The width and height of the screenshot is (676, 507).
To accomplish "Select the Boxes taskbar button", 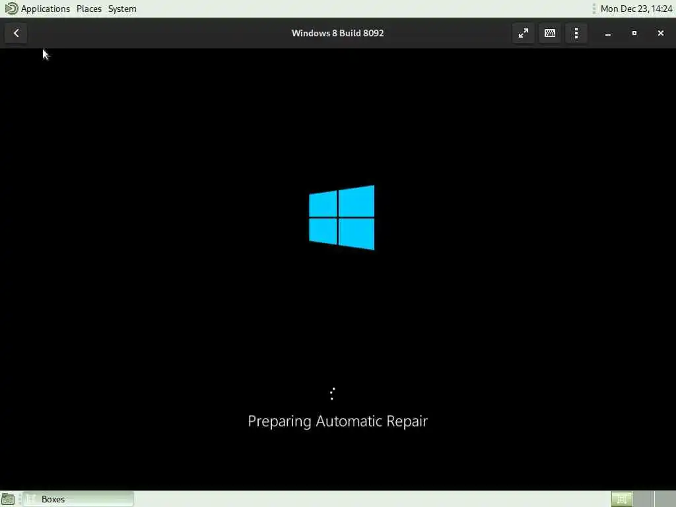I will pyautogui.click(x=78, y=499).
